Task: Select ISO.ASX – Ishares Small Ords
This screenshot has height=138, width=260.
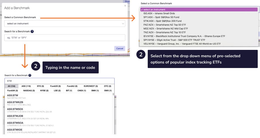Action: click(199, 13)
